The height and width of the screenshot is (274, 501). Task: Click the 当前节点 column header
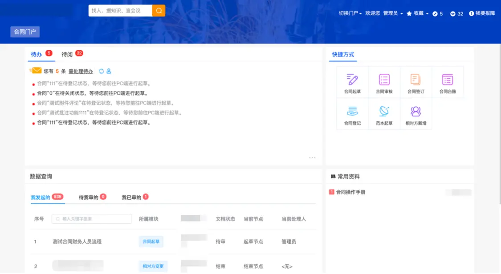(x=253, y=219)
